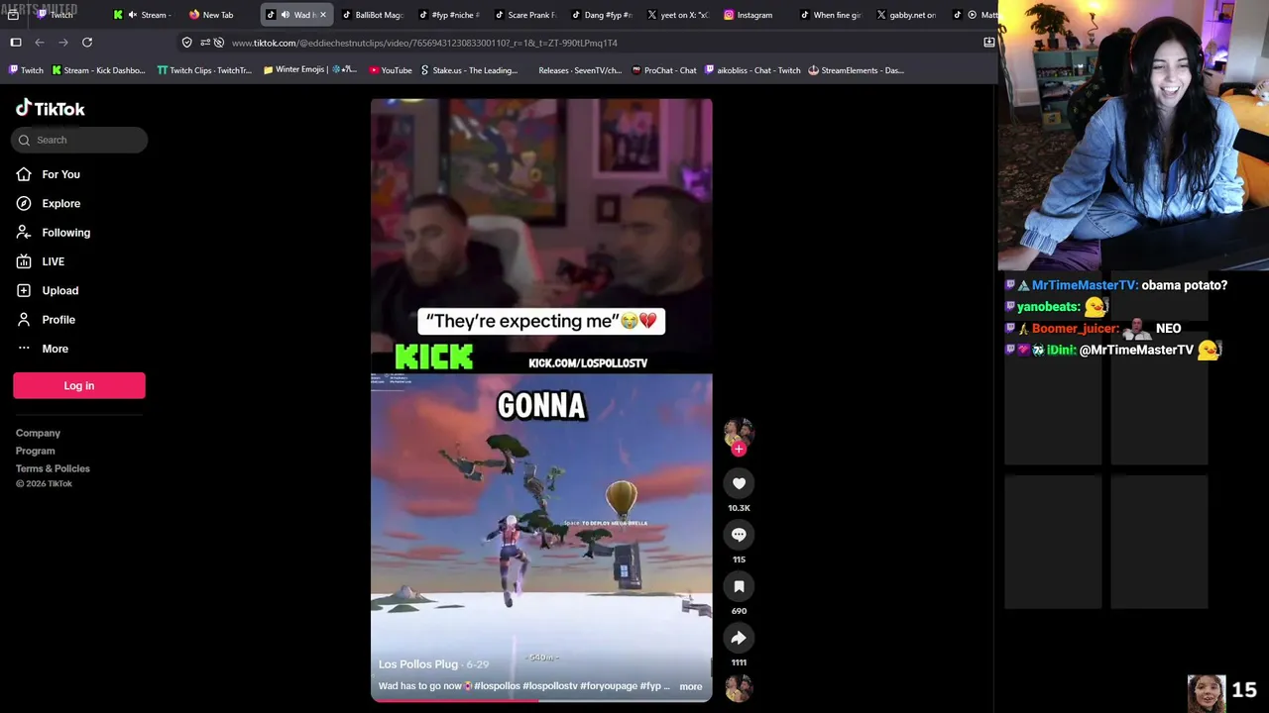Open the Stake.us bookmark
This screenshot has width=1269, height=713.
point(469,70)
